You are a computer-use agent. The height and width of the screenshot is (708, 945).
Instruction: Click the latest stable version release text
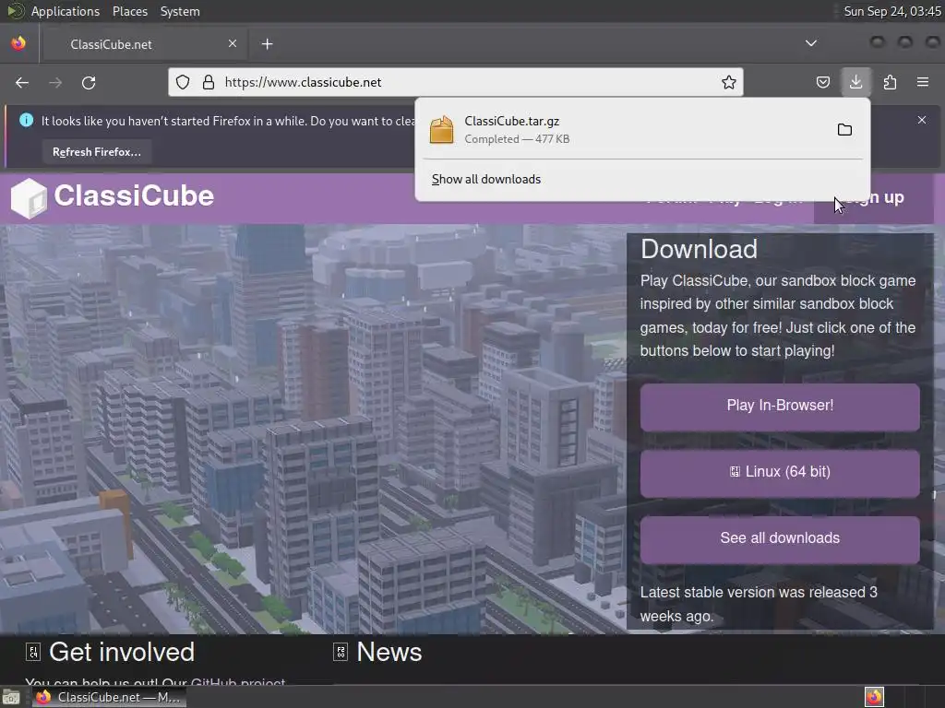[x=759, y=604]
